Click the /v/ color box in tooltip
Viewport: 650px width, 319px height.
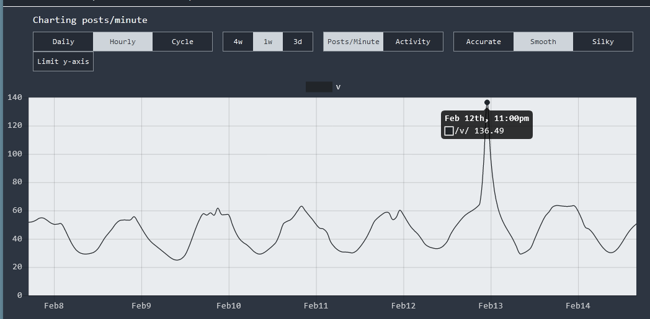449,131
